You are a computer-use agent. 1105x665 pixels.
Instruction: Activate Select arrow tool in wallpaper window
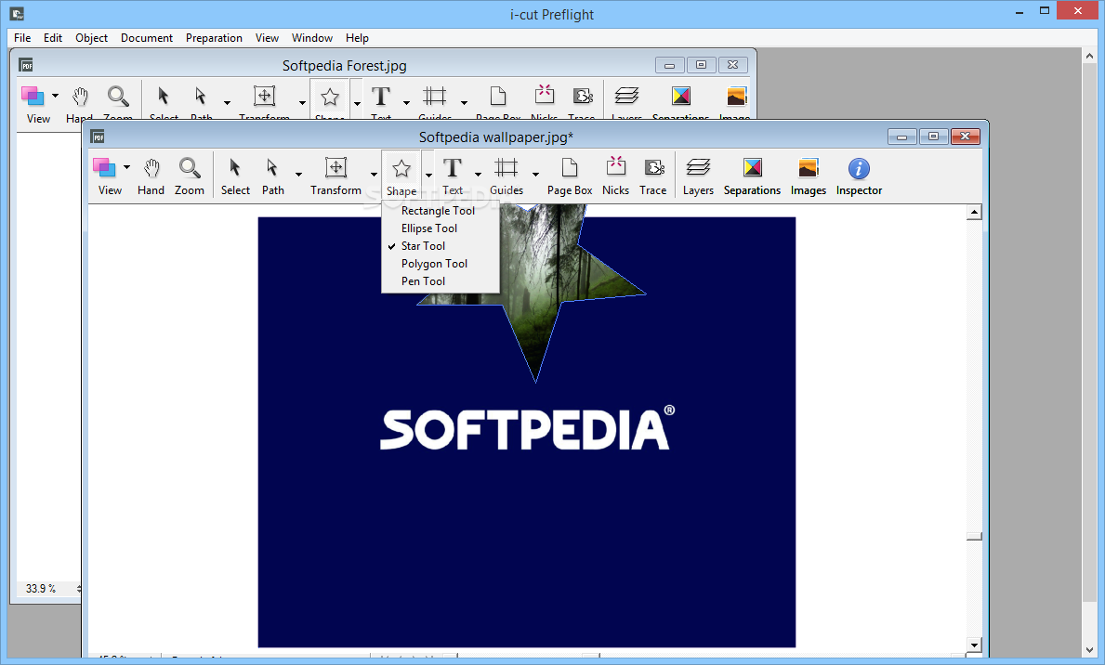[235, 176]
